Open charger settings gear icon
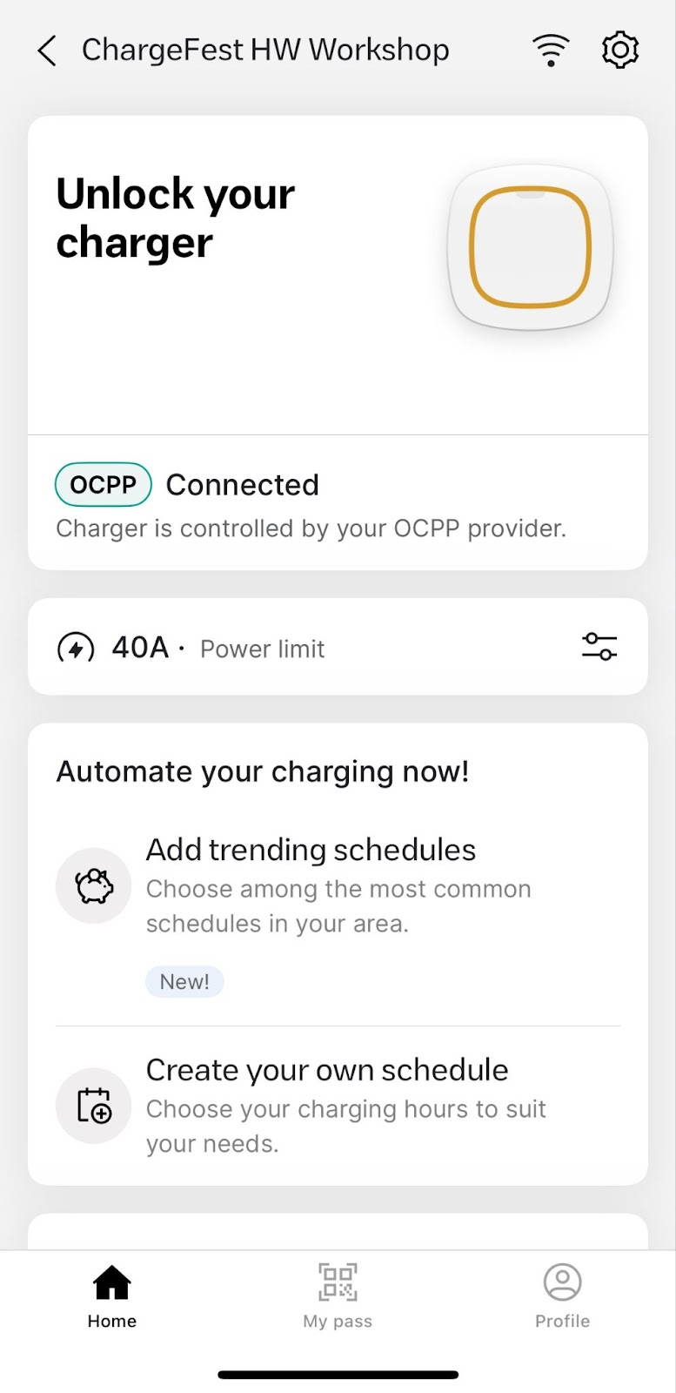The width and height of the screenshot is (676, 1393). click(x=619, y=50)
